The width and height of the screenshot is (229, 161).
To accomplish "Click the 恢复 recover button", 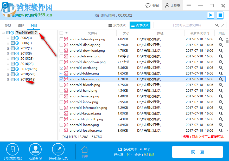I will (197, 152).
